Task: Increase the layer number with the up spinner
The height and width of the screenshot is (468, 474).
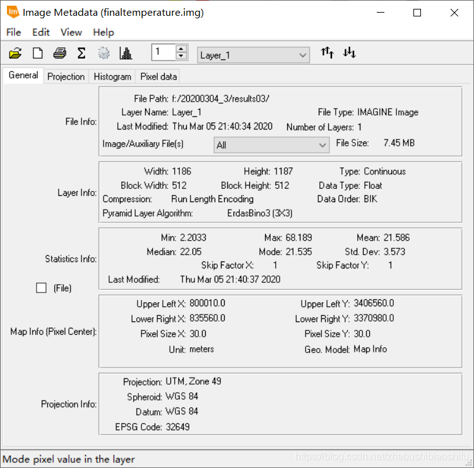Action: 181,49
